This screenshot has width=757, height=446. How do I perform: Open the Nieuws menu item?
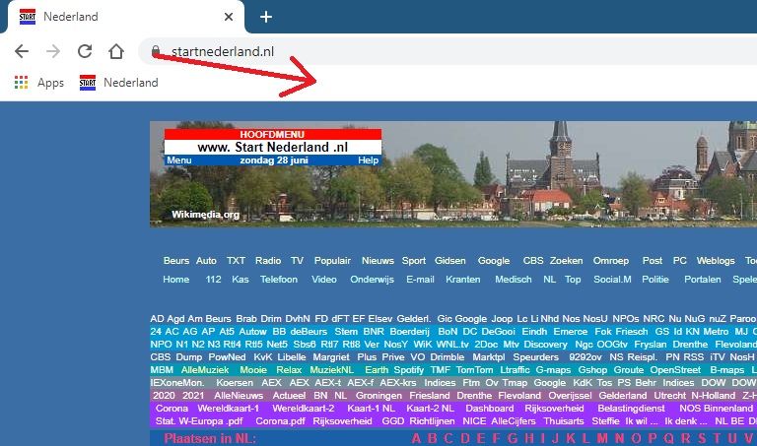pyautogui.click(x=378, y=261)
